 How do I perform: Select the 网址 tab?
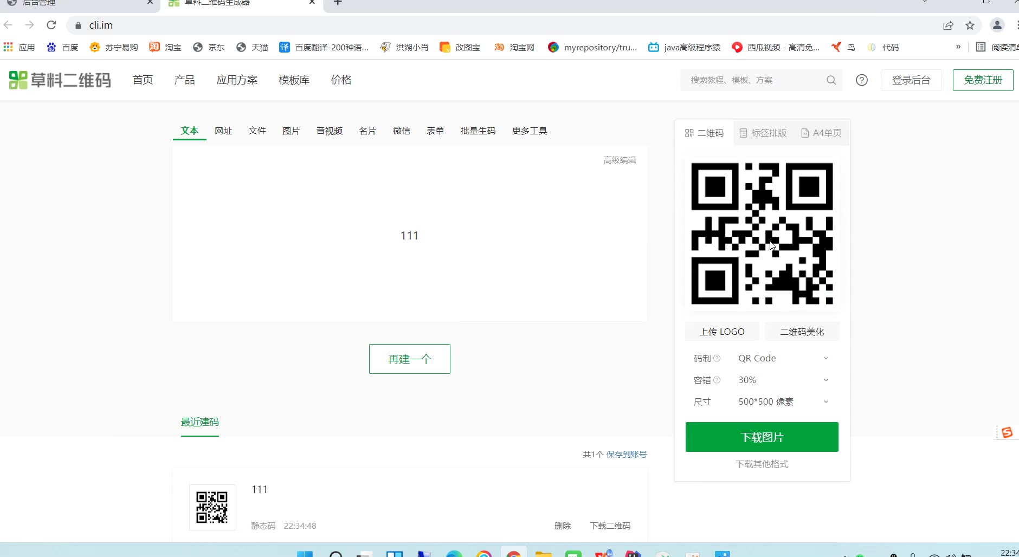[x=223, y=131]
